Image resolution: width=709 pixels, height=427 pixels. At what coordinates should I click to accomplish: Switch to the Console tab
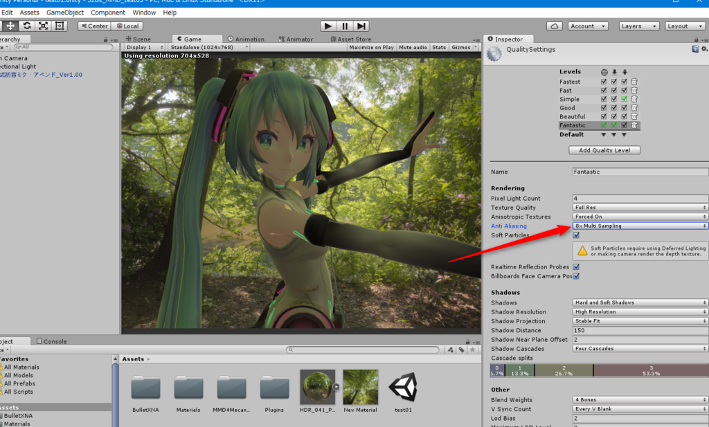[x=51, y=342]
